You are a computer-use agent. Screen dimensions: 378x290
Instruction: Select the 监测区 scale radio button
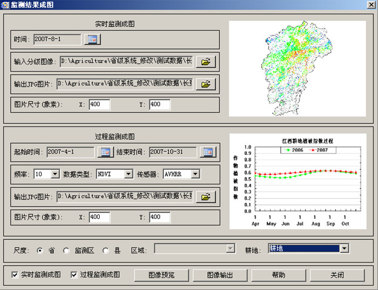(x=66, y=251)
